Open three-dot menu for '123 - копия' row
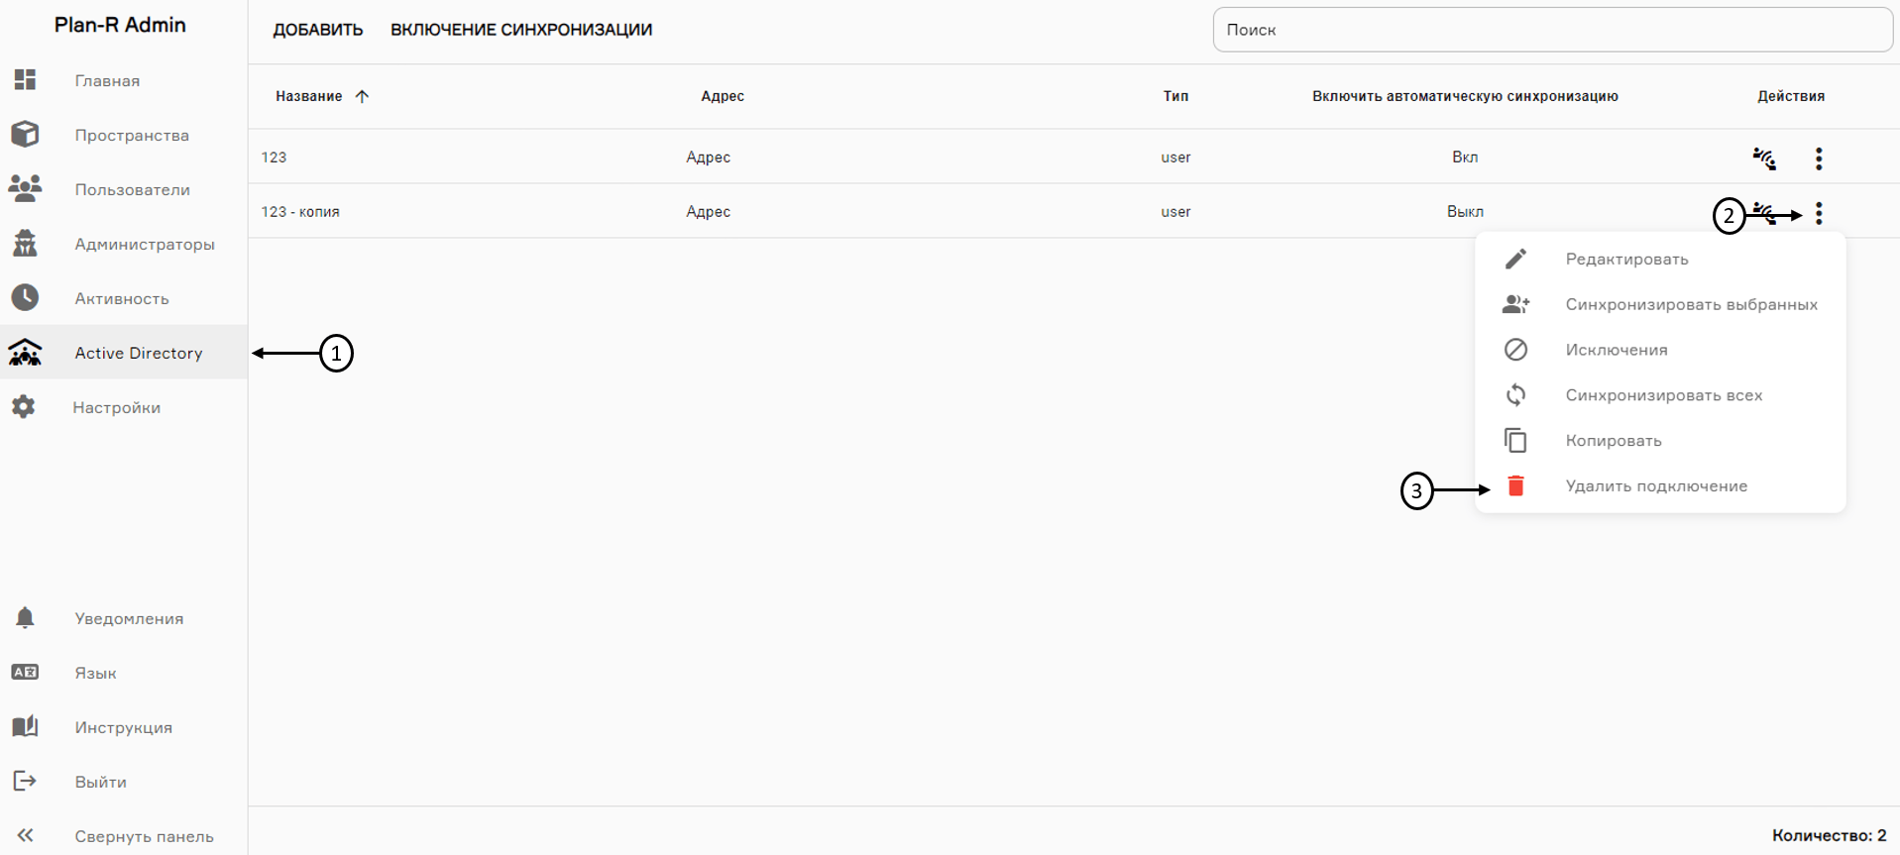 (x=1818, y=213)
